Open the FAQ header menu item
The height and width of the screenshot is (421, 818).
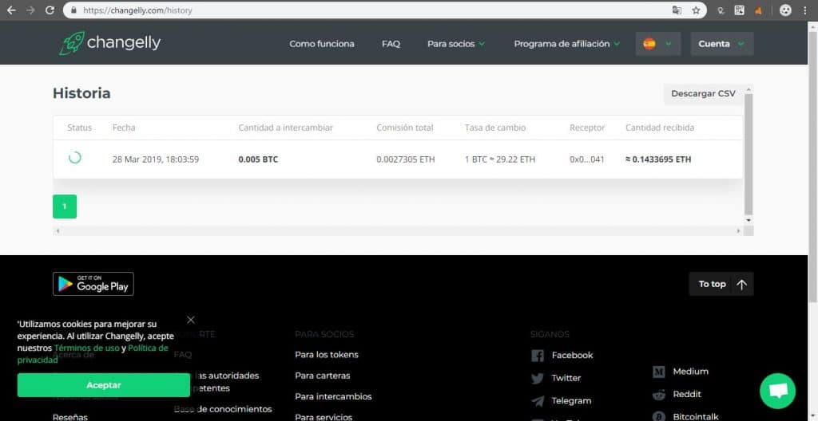point(391,44)
